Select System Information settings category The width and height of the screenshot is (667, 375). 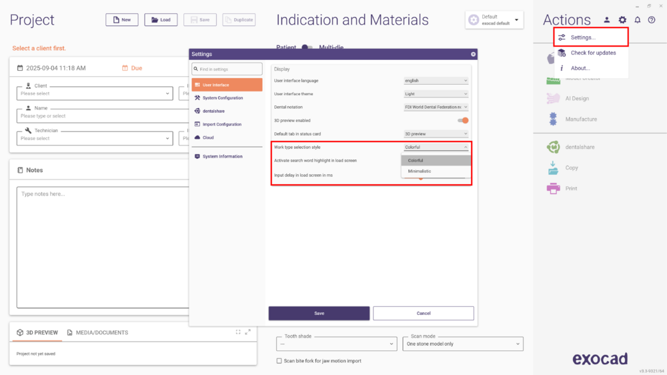click(x=227, y=156)
